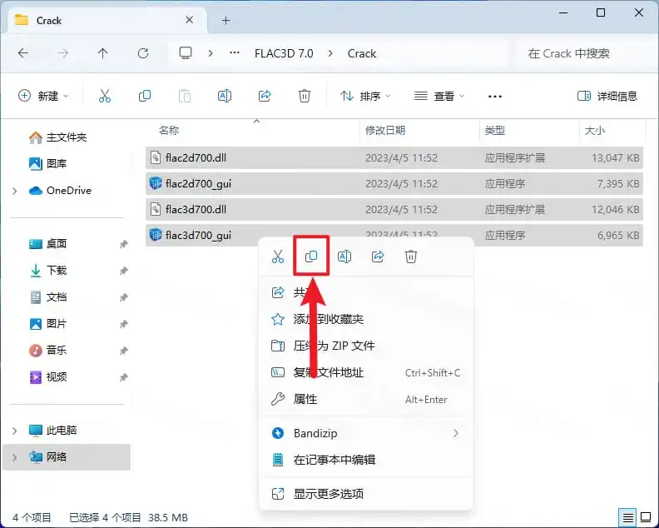Click the Share icon in the context menu row
The image size is (659, 528).
(x=378, y=257)
